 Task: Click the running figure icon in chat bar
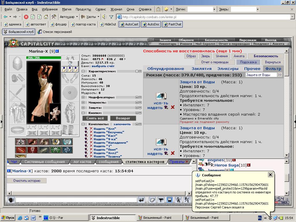point(178,200)
